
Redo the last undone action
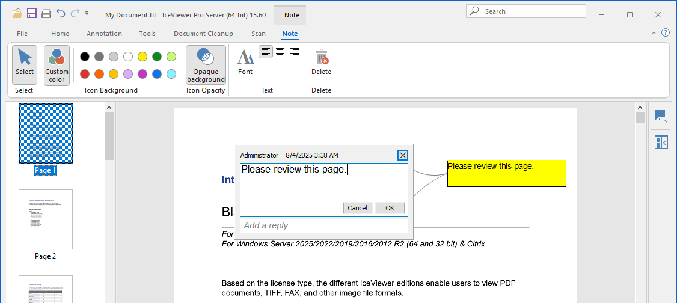click(x=75, y=13)
